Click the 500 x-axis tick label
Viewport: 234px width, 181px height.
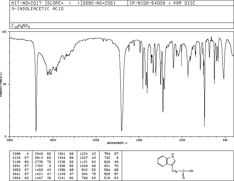(x=225, y=140)
